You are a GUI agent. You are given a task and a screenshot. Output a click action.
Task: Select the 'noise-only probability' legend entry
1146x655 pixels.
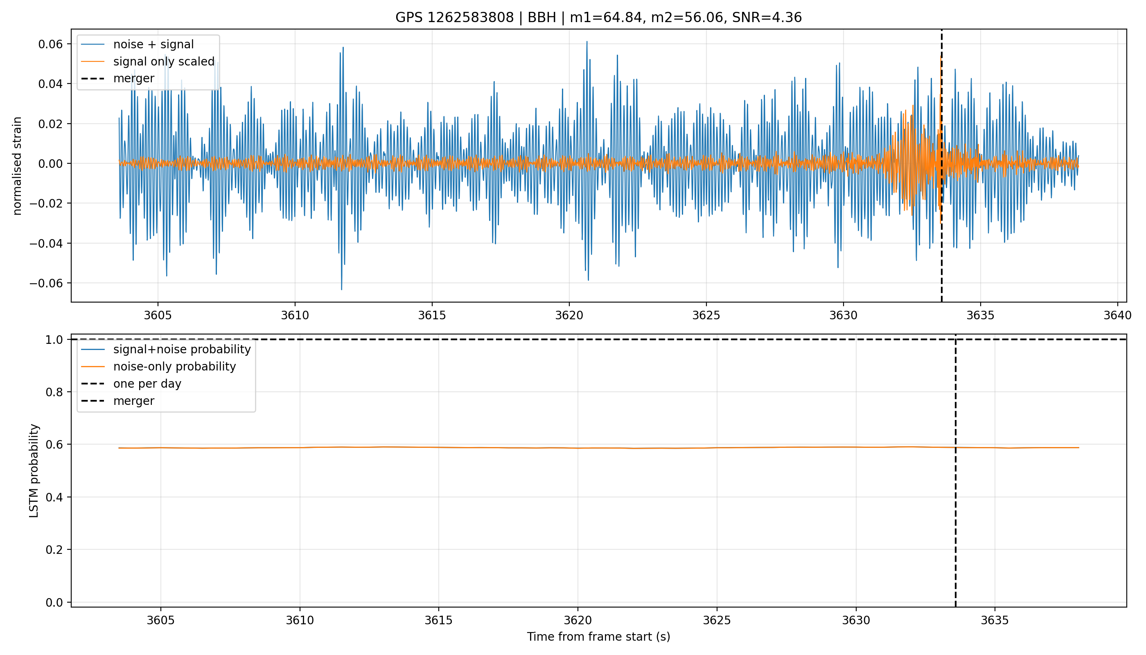coord(158,367)
